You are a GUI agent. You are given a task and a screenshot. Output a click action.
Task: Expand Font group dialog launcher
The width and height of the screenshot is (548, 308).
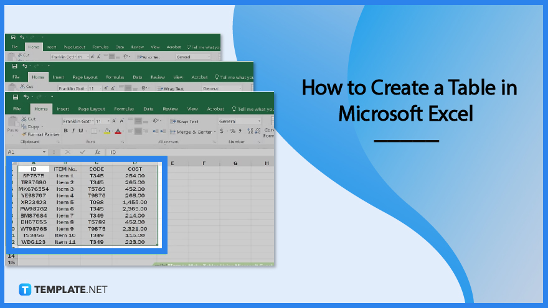(x=123, y=142)
